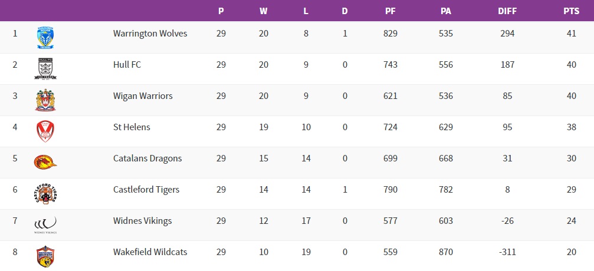Select the Widnes Vikings logo
The width and height of the screenshot is (594, 271).
(x=45, y=224)
